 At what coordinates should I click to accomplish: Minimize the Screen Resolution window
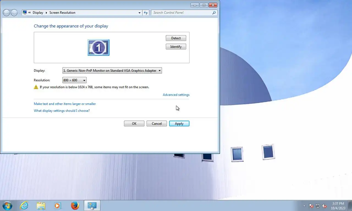click(x=195, y=5)
